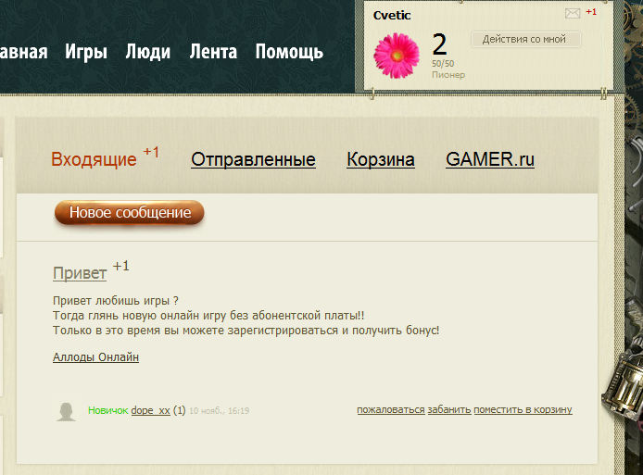The width and height of the screenshot is (643, 475).
Task: Click the pink flower avatar
Action: tap(397, 56)
